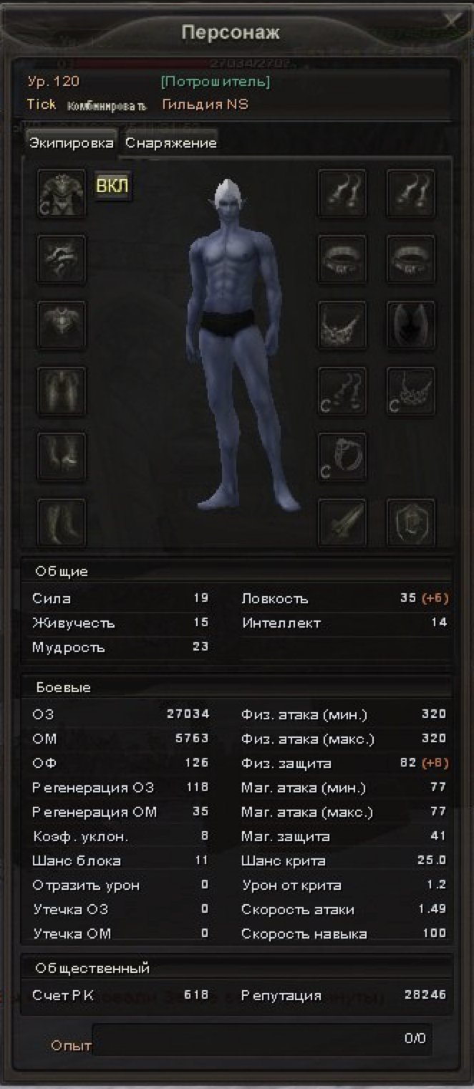Select the first earring slot at top right
474x1089 pixels.
342,193
